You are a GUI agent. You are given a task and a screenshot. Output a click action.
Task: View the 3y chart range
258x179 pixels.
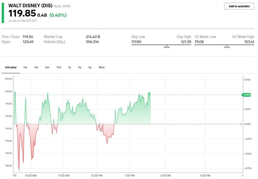pyautogui.click(x=80, y=67)
